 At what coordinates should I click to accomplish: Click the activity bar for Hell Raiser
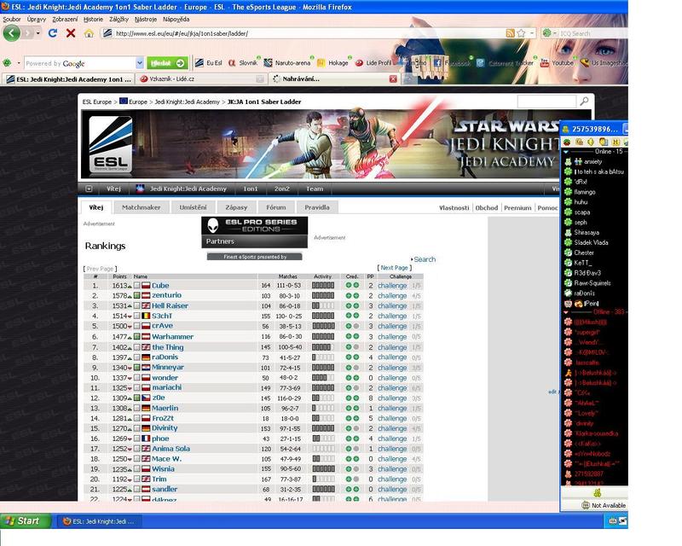pos(323,306)
